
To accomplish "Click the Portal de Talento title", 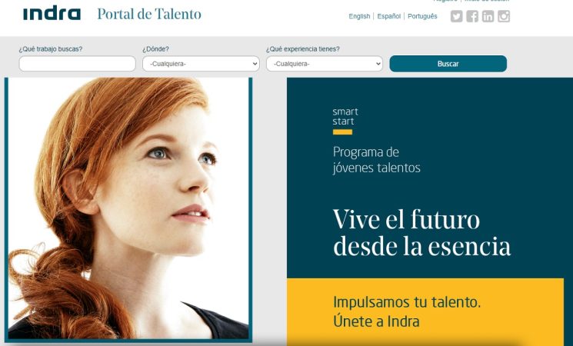I will pos(149,15).
